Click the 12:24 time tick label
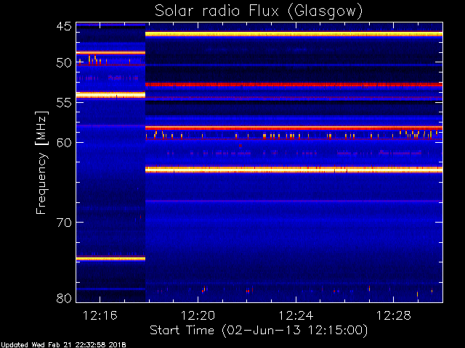Image resolution: width=465 pixels, height=348 pixels. pos(296,315)
